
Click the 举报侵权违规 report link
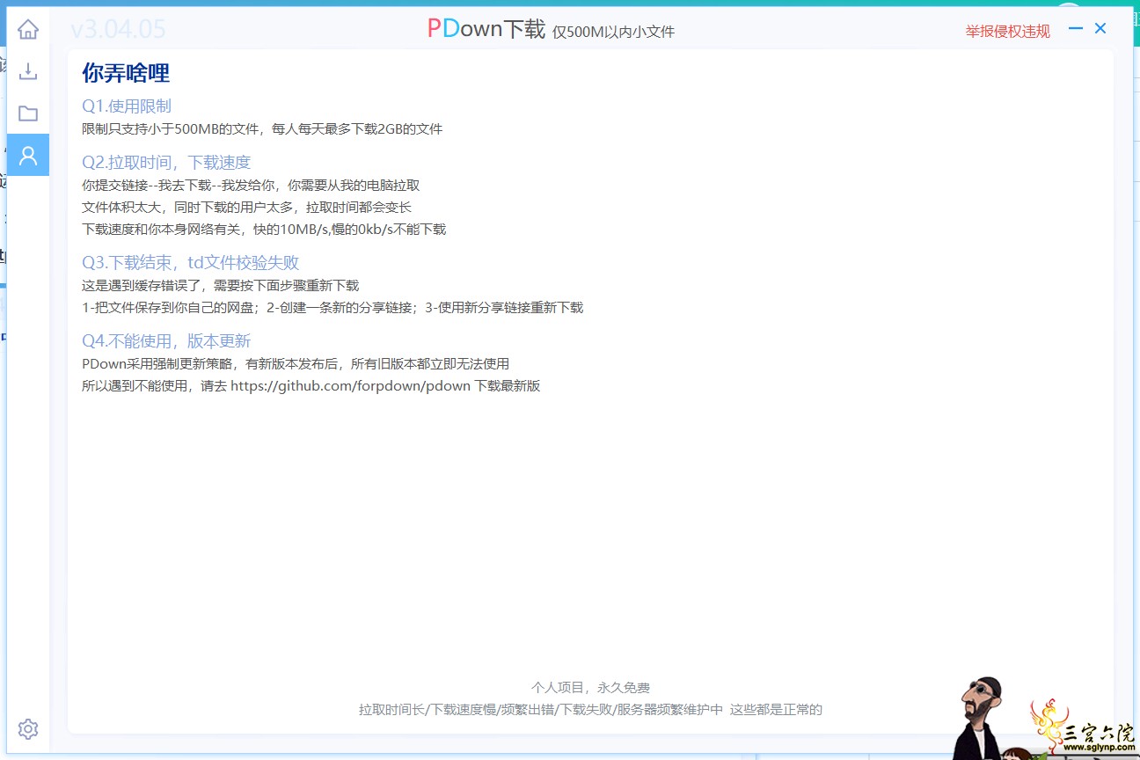coord(1008,32)
